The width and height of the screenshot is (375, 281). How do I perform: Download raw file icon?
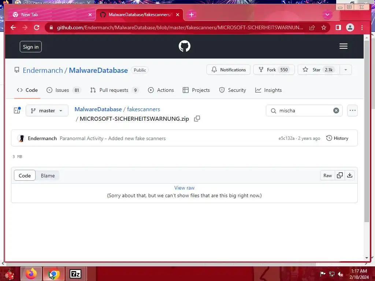(x=350, y=175)
